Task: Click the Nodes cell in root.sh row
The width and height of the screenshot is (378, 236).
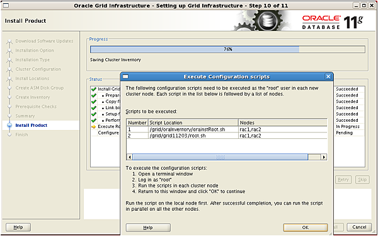Action: pos(283,136)
